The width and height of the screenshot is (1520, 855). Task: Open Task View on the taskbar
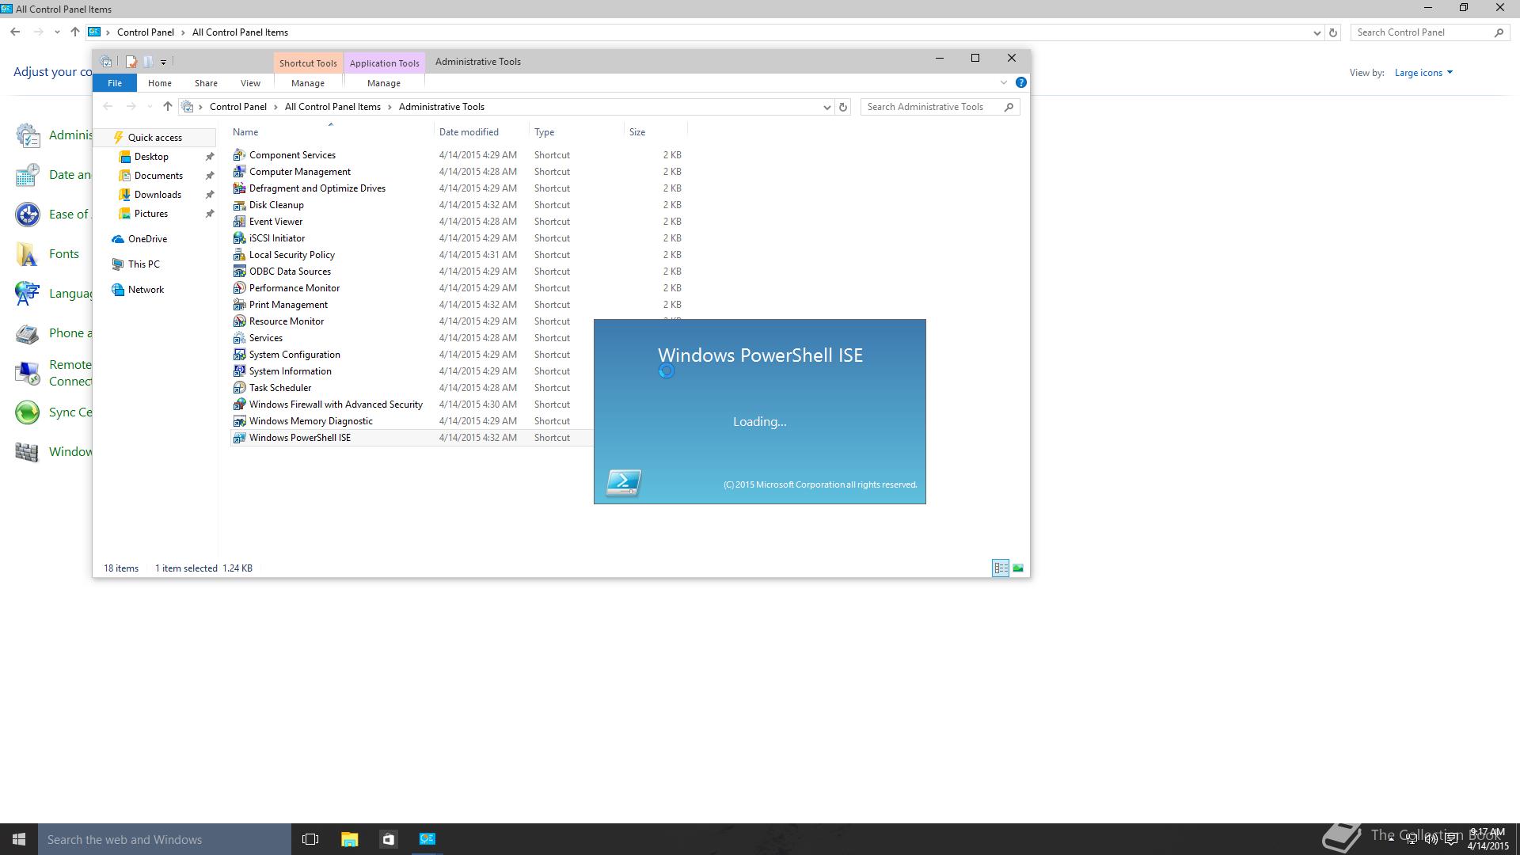coord(310,839)
